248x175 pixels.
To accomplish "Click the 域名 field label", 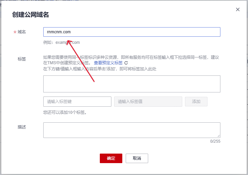I will pyautogui.click(x=22, y=32).
